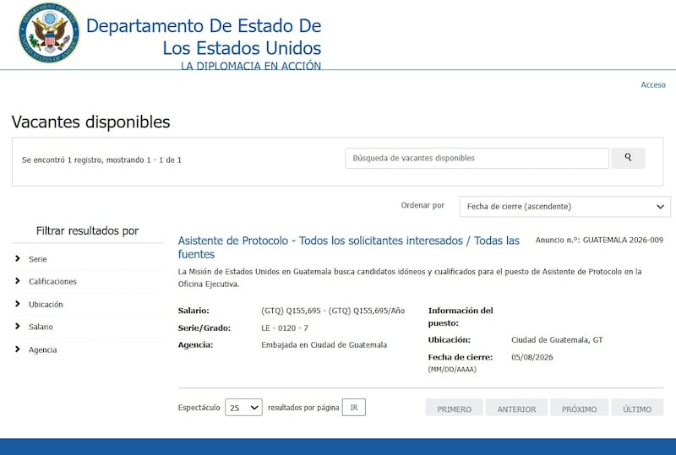Click the La Diplomacia en Acción tagline
The image size is (676, 455).
click(x=250, y=66)
